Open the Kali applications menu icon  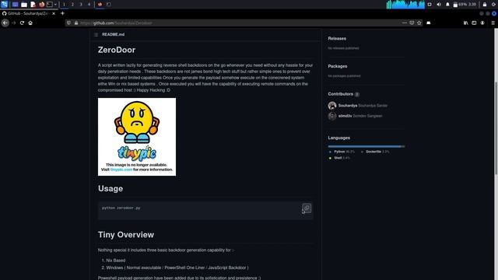(4, 4)
